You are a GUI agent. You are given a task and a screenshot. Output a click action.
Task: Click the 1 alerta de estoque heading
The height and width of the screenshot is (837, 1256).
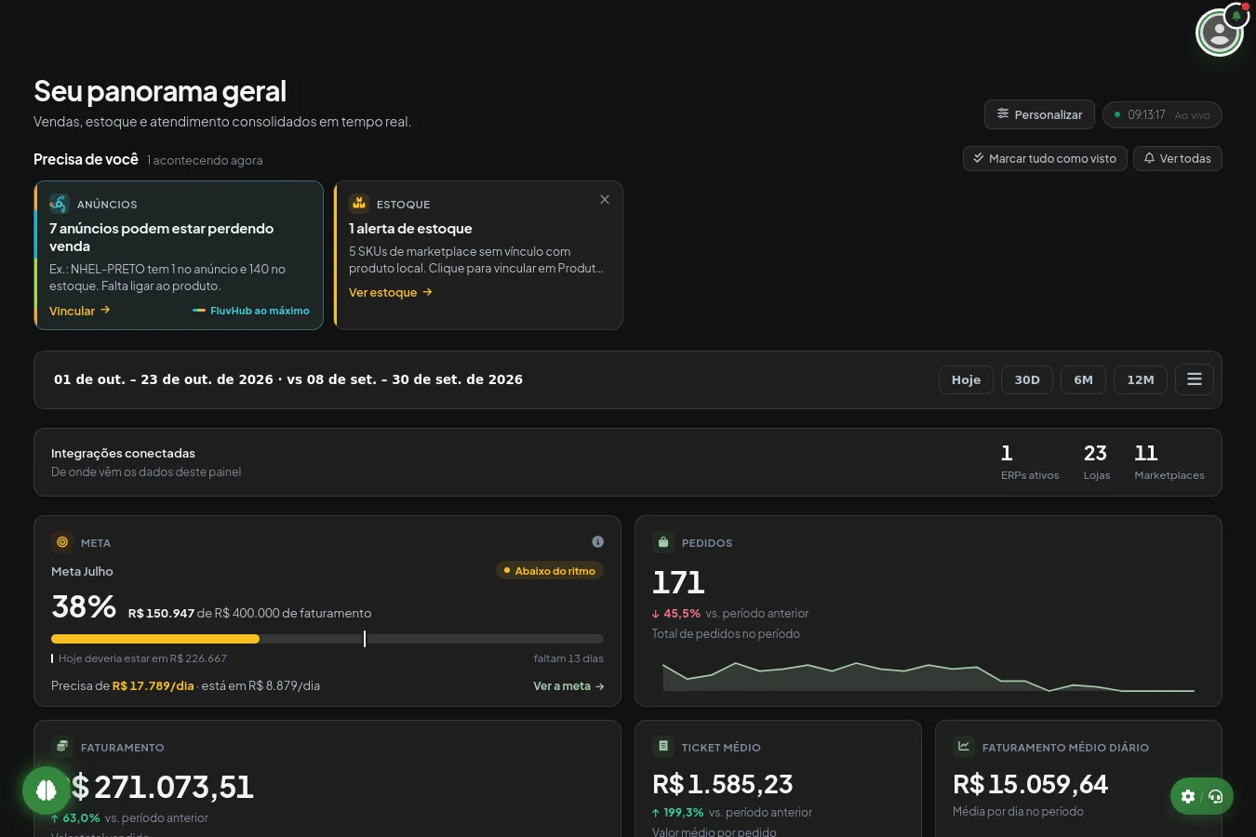(410, 229)
